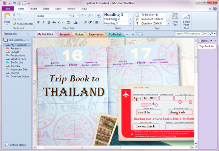The width and height of the screenshot is (219, 151).
Task: Apply the red font color
Action: [x=76, y=22]
